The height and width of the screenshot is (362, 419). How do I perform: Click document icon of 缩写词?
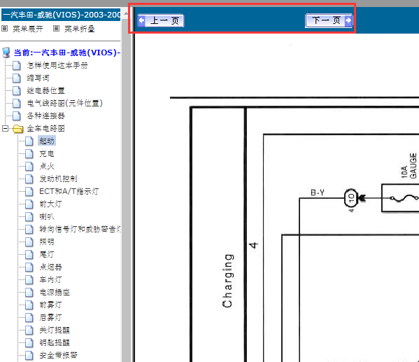17,78
